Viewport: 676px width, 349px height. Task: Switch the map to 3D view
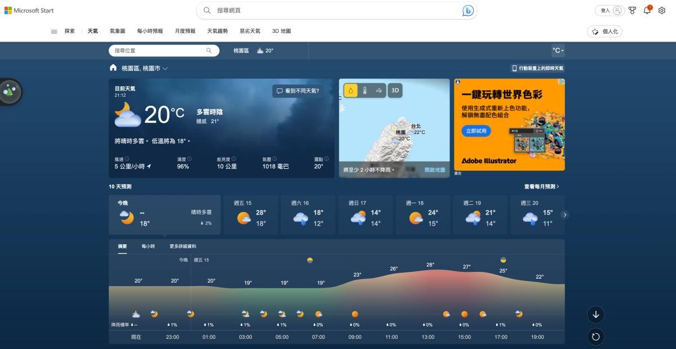click(395, 90)
